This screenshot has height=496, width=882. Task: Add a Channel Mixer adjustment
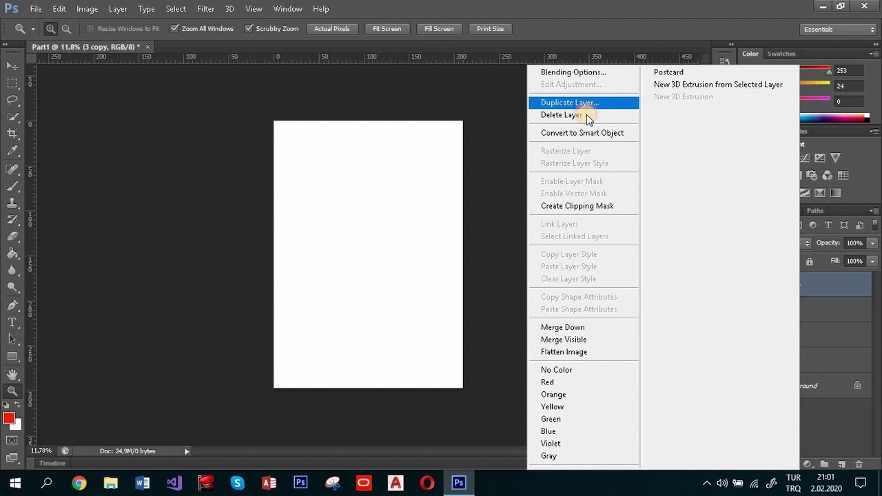(x=827, y=176)
